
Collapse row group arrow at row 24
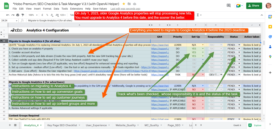coord(2,41)
